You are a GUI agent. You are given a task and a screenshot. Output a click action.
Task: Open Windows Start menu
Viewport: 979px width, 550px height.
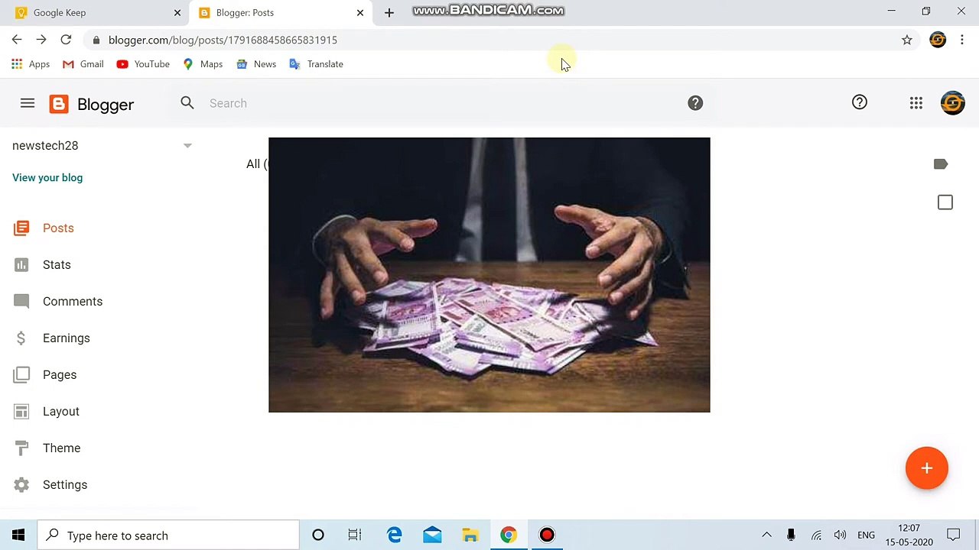pyautogui.click(x=18, y=535)
